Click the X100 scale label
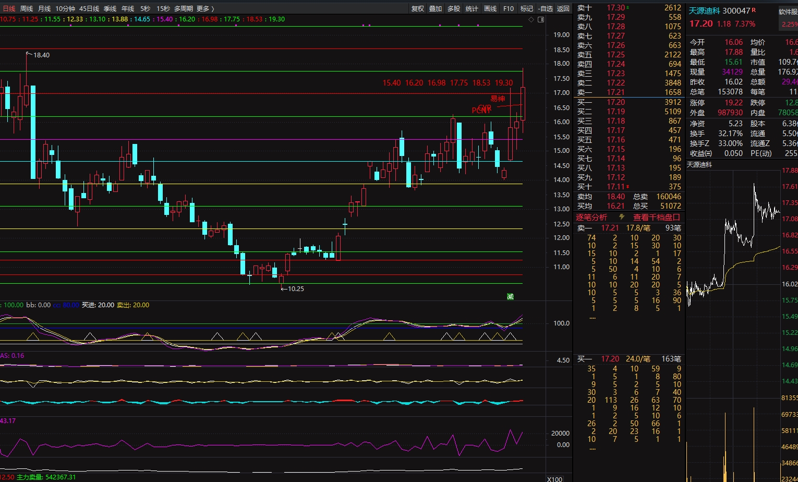This screenshot has width=798, height=482. pos(554,479)
